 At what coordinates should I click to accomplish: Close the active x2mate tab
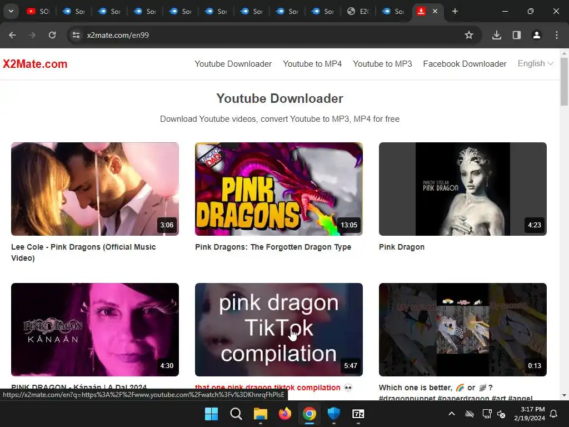(435, 11)
